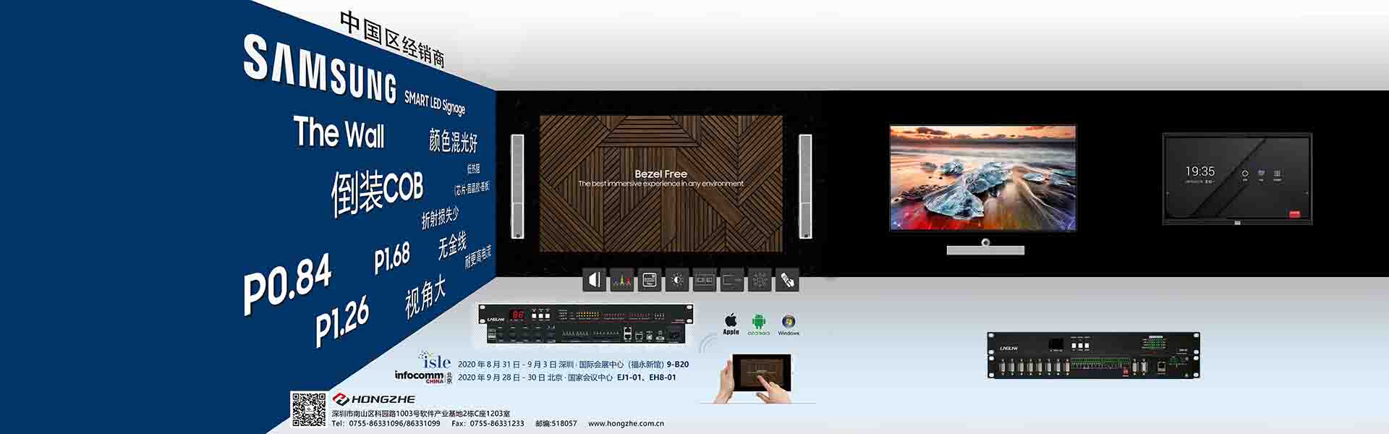
Task: Click the Shenzhen isle date line 9-B20
Action: [573, 365]
